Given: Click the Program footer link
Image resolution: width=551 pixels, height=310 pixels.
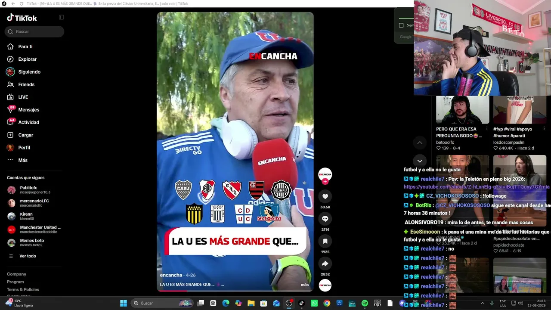Looking at the screenshot, I should pyautogui.click(x=15, y=282).
